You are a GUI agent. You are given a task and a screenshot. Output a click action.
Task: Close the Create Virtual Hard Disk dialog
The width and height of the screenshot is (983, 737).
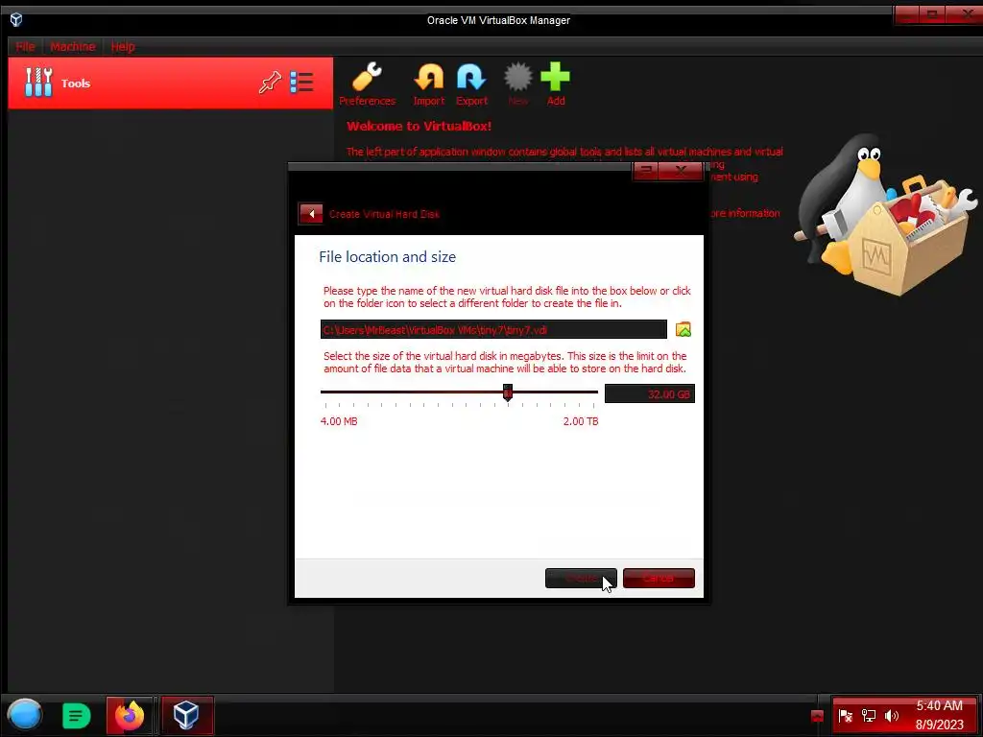click(681, 171)
